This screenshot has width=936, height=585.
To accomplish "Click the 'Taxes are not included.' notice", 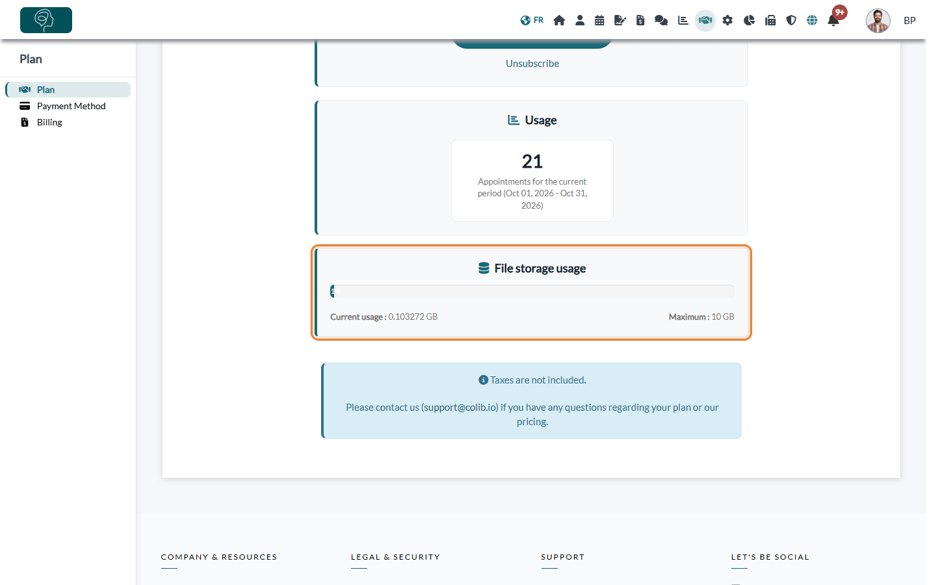I will 532,380.
